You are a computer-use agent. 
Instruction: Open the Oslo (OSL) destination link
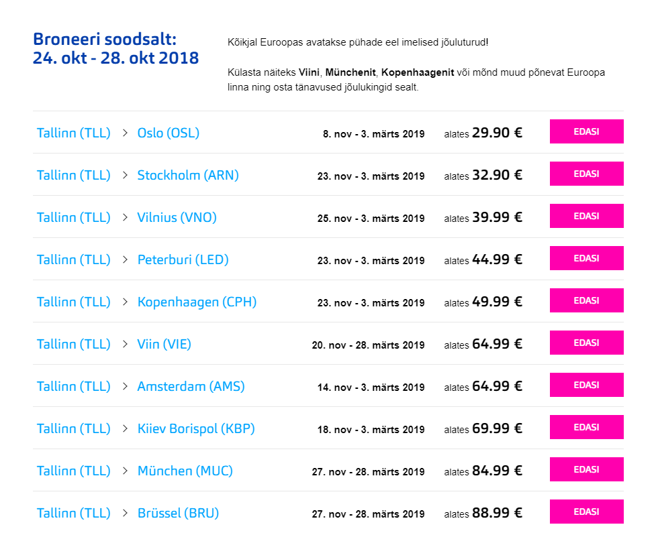[x=168, y=133]
